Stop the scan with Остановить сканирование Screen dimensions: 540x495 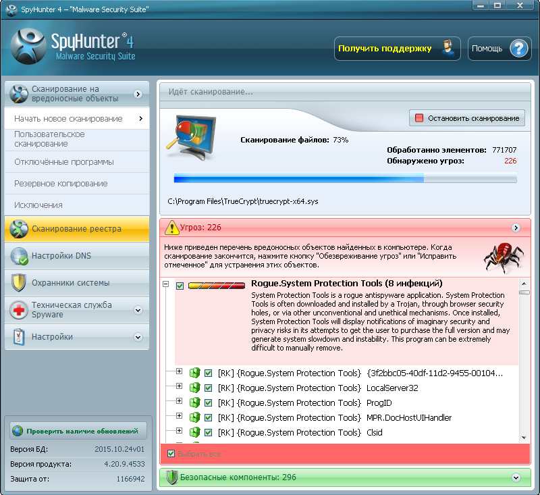[x=467, y=118]
